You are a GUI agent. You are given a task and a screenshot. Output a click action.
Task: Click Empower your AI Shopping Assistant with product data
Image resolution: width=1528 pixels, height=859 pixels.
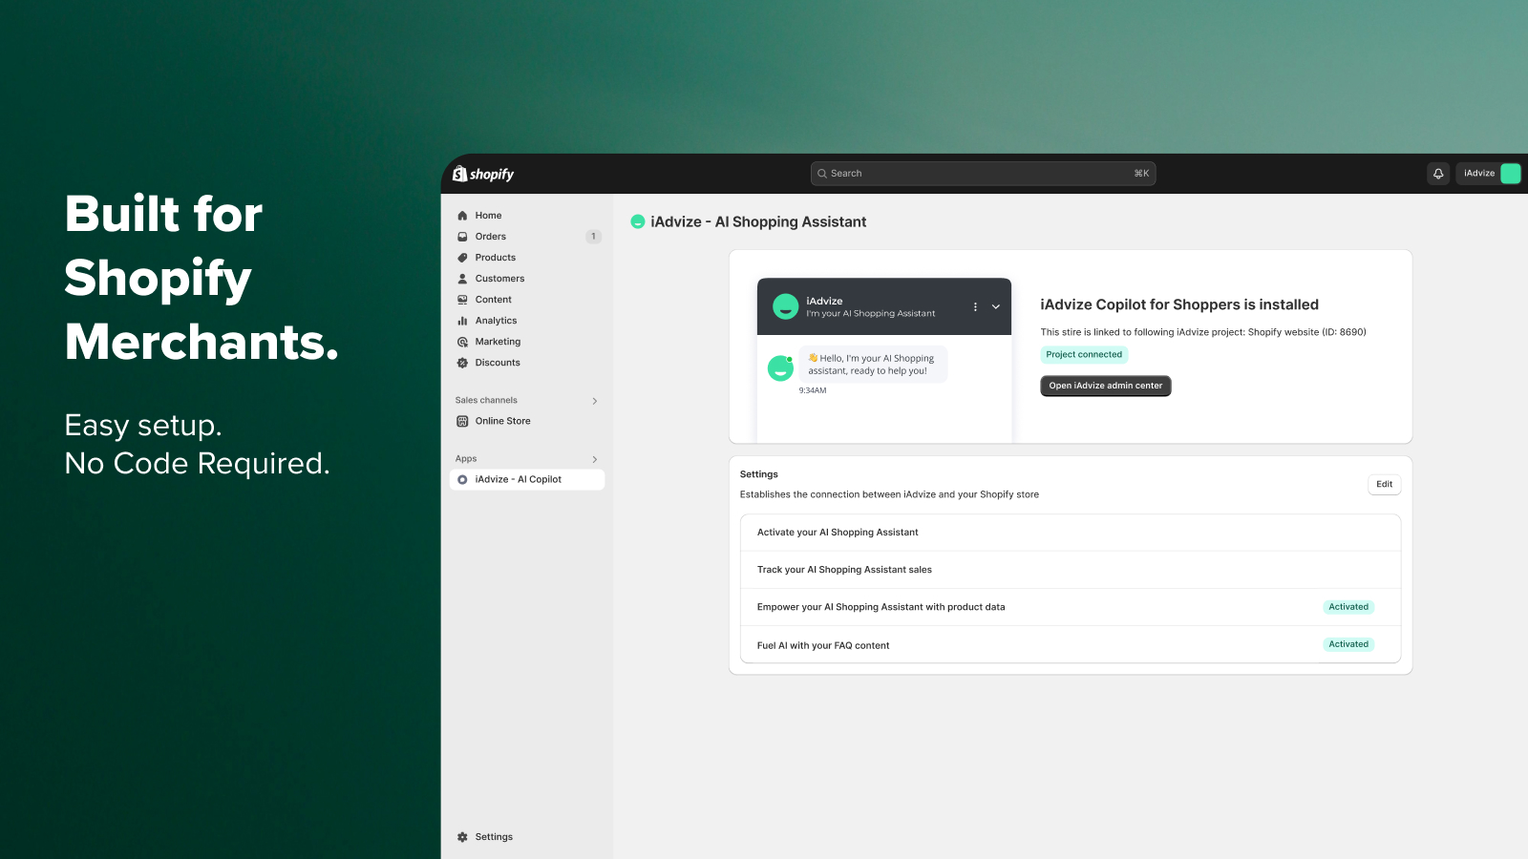pyautogui.click(x=1071, y=607)
